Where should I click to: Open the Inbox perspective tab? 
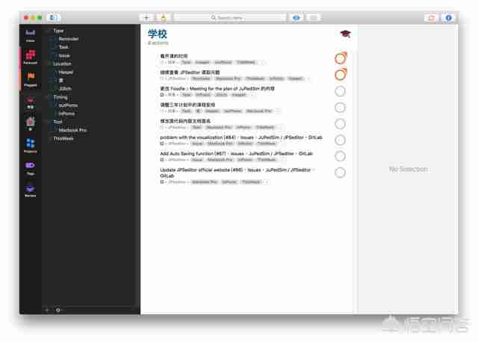[30, 35]
